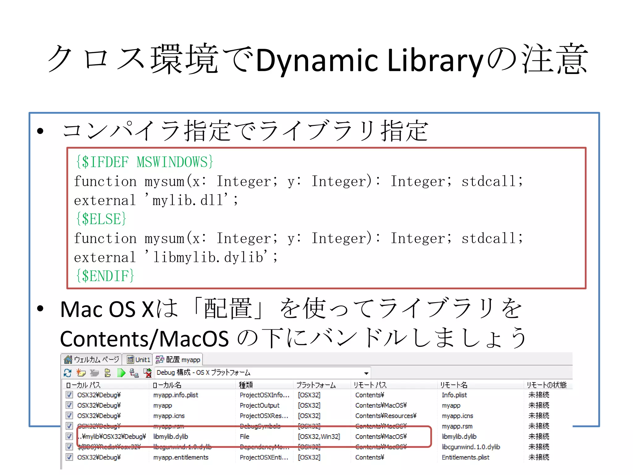Image resolution: width=633 pixels, height=475 pixels.
Task: Click the Reconcile refresh icon in deployment toolbar
Action: (x=67, y=373)
